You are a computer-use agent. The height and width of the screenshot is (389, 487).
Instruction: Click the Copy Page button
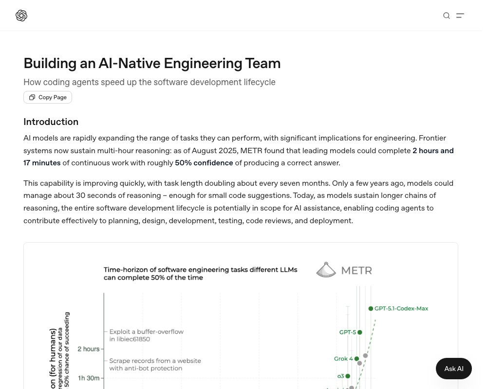(48, 97)
